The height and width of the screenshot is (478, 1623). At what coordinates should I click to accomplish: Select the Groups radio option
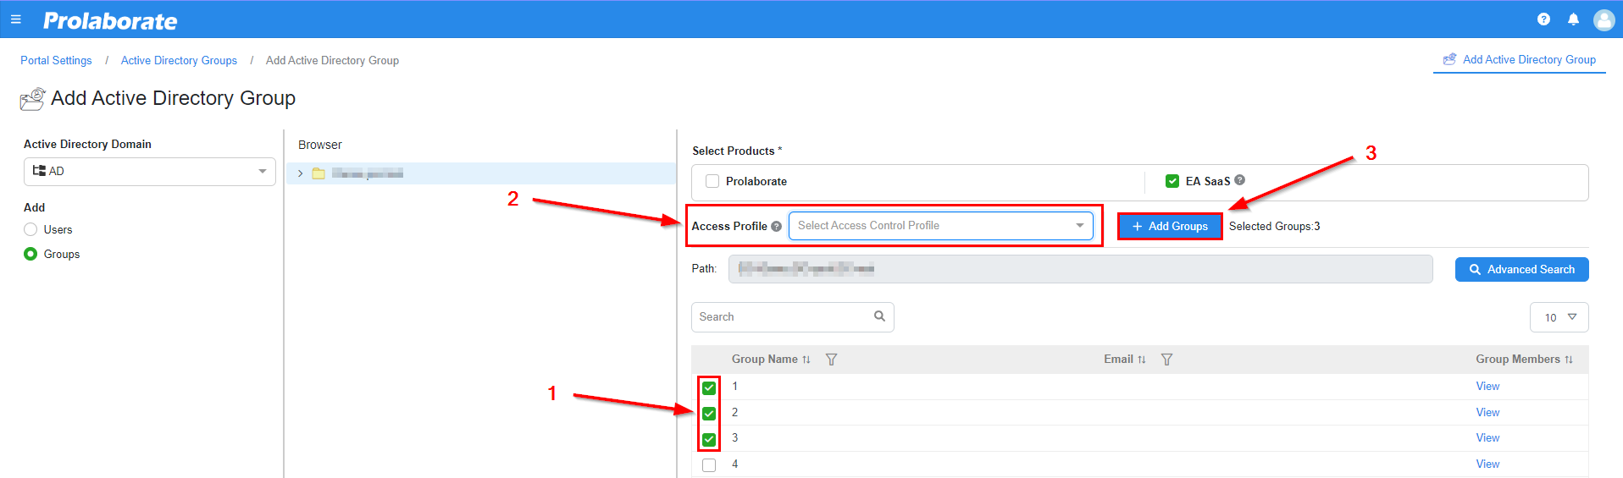pyautogui.click(x=30, y=254)
